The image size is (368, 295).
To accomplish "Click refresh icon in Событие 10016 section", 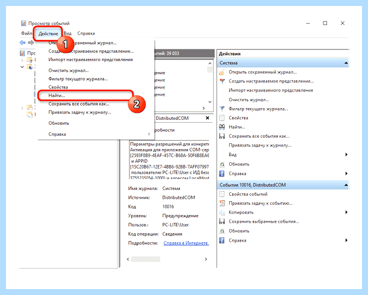I will point(222,231).
